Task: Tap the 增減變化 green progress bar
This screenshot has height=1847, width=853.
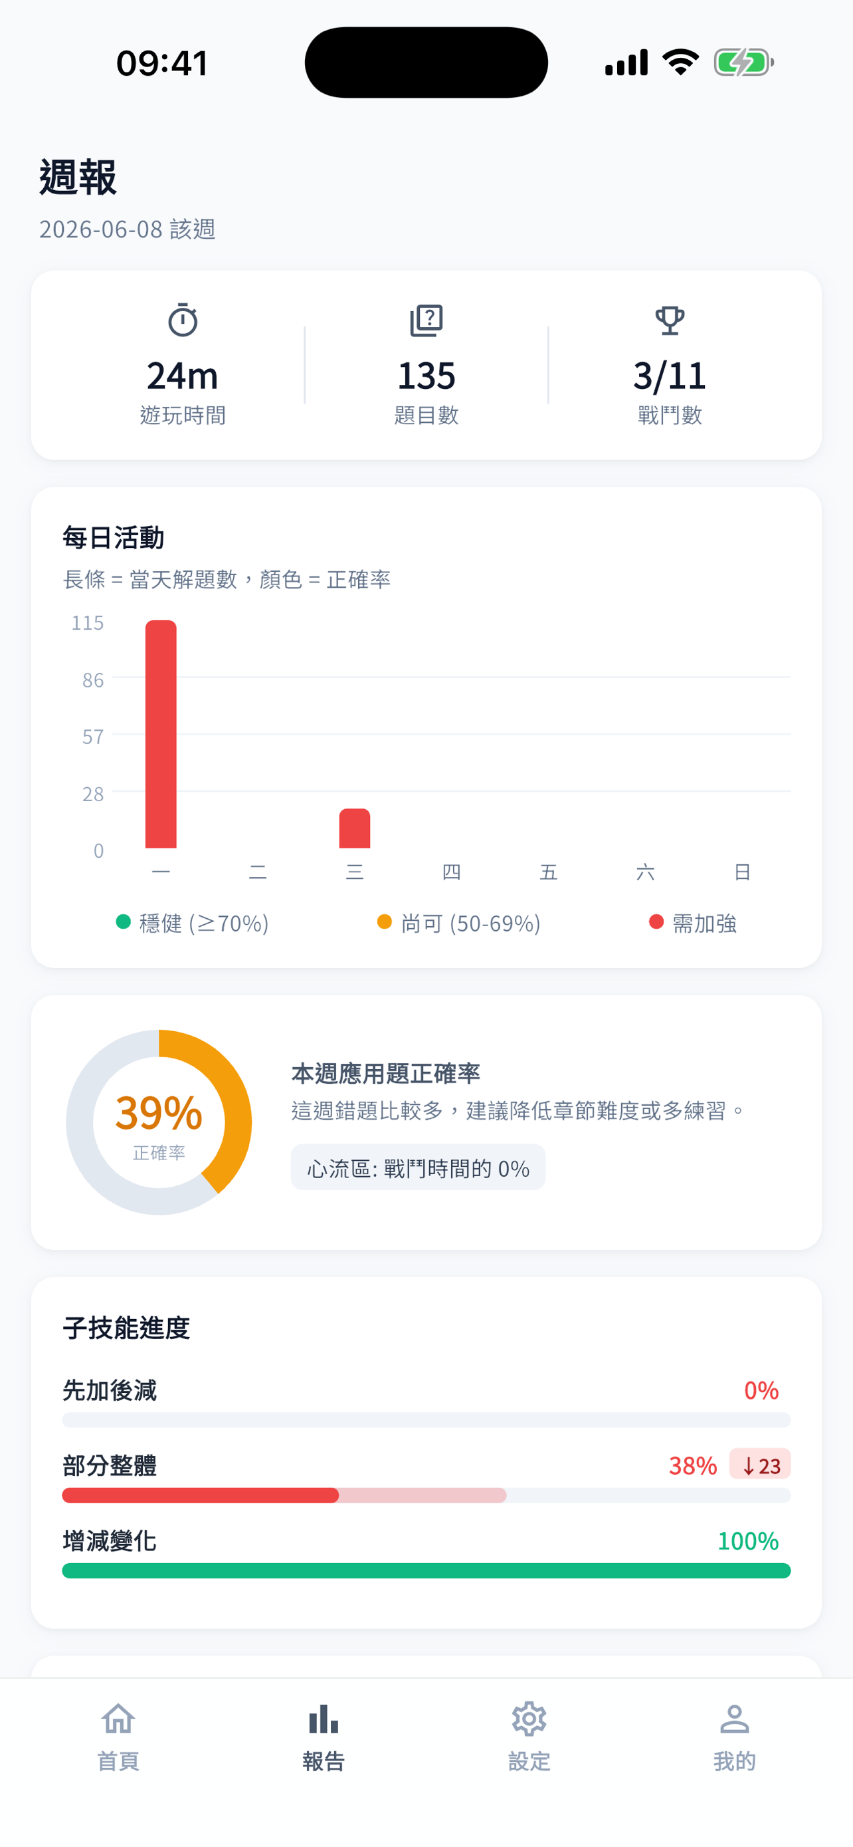Action: [426, 1570]
